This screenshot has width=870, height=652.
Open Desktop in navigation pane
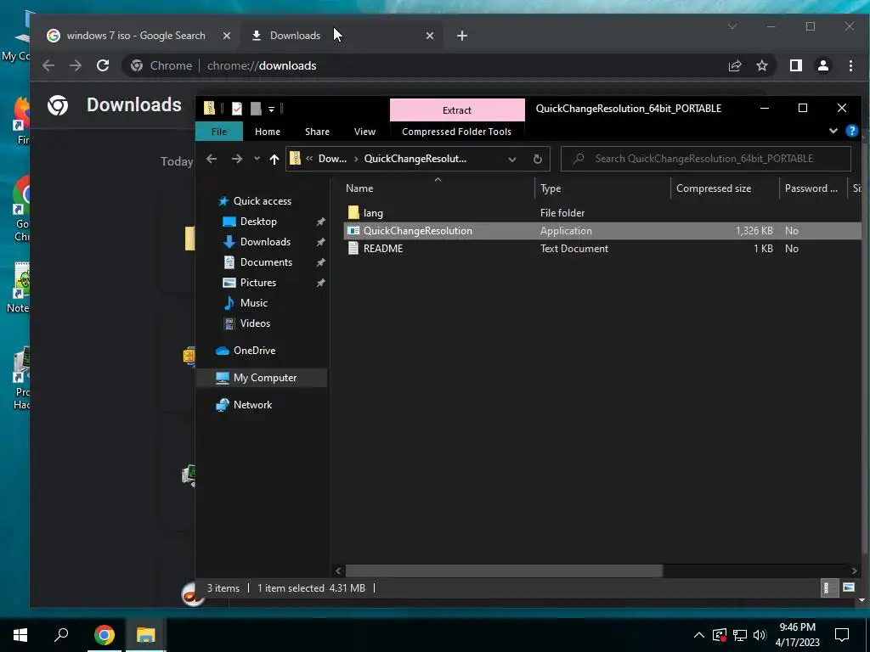pyautogui.click(x=258, y=222)
